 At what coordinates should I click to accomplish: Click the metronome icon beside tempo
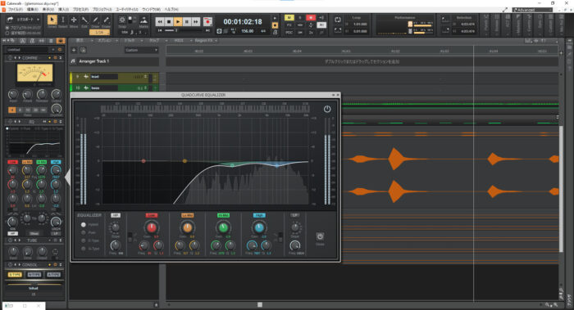point(275,32)
